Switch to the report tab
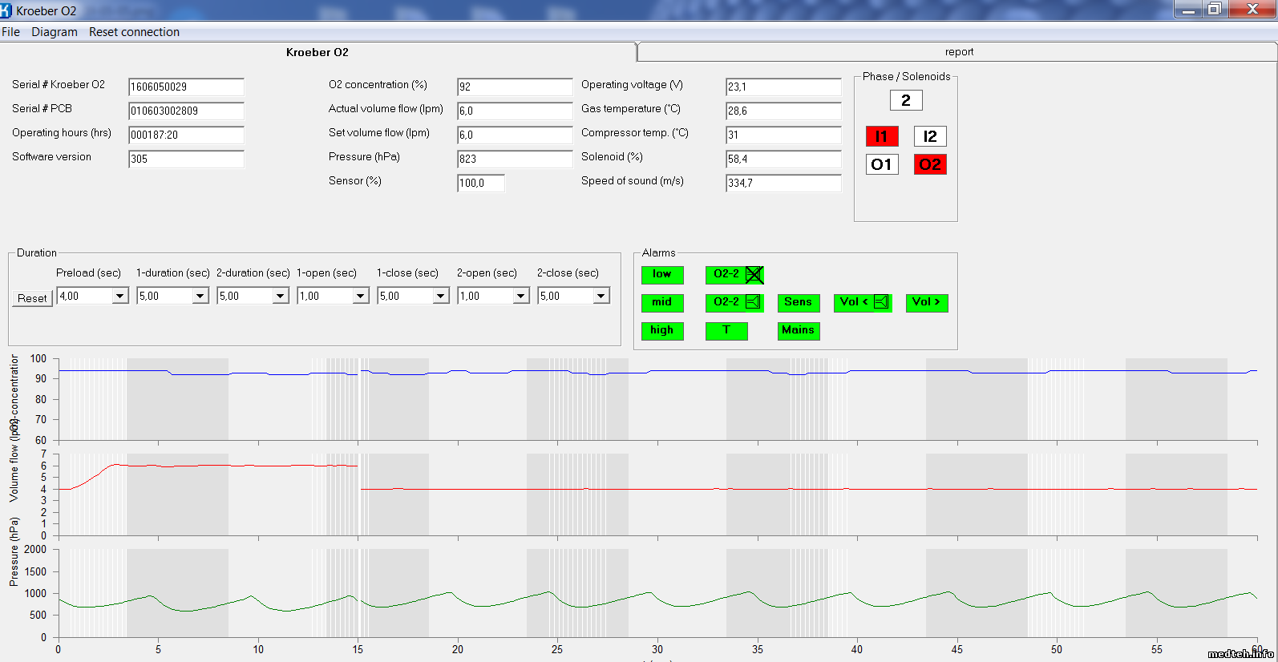 958,52
